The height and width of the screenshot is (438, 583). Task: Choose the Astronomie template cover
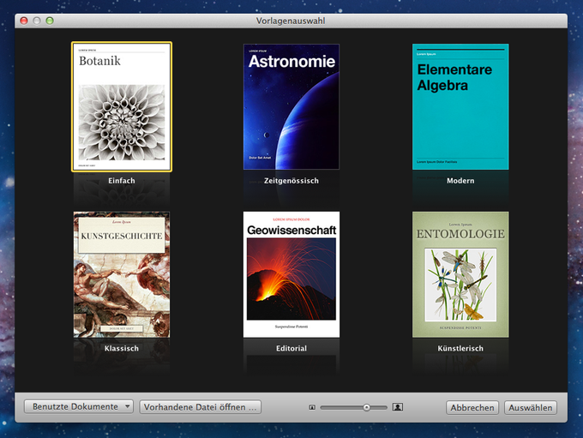click(291, 106)
